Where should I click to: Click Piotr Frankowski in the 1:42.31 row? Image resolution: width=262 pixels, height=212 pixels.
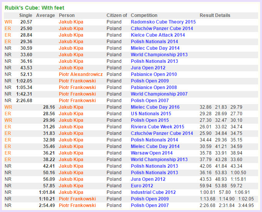click(77, 94)
